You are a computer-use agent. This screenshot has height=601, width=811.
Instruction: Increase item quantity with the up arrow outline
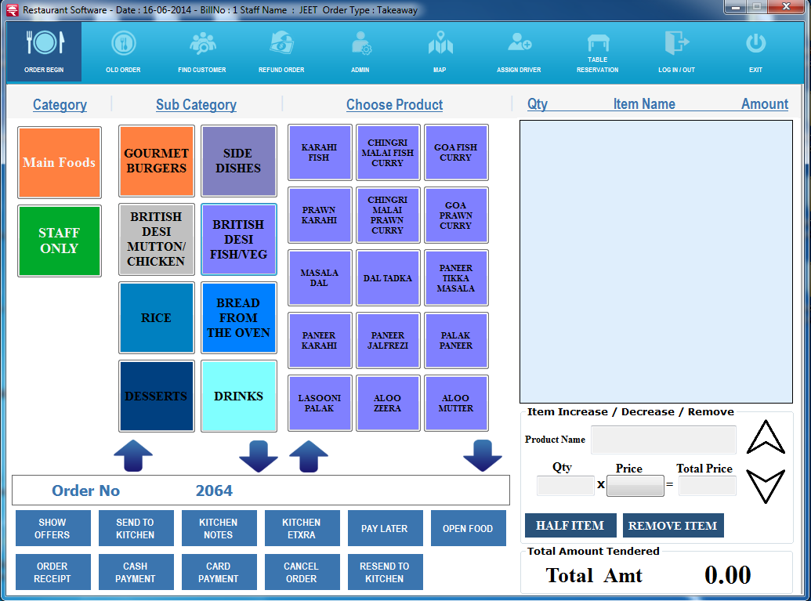(765, 437)
